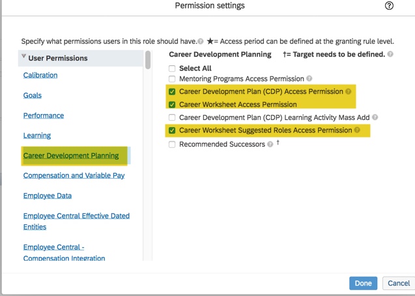
Task: Go to the Employee Data permissions link
Action: click(48, 196)
